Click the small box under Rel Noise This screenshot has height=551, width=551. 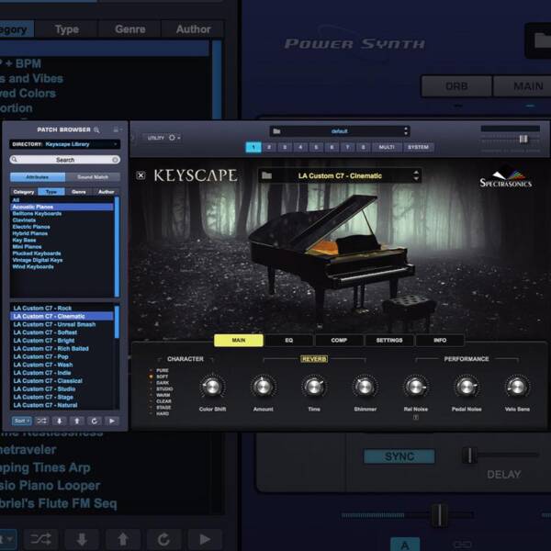point(416,418)
